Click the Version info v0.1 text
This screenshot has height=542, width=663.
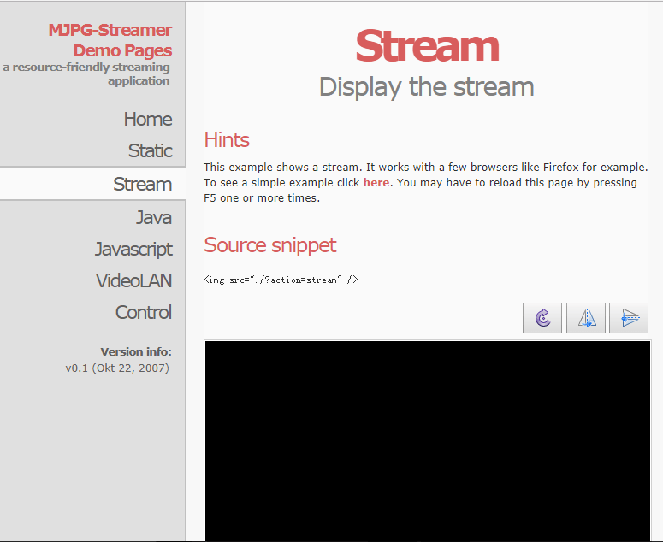click(x=118, y=368)
